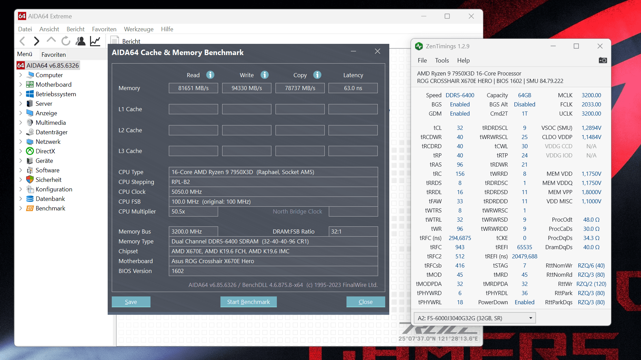Click the ZenTimings screenshot camera icon
This screenshot has height=360, width=641.
[603, 60]
